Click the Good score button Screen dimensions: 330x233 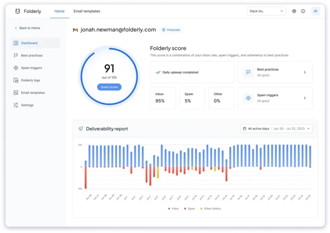pyautogui.click(x=109, y=87)
